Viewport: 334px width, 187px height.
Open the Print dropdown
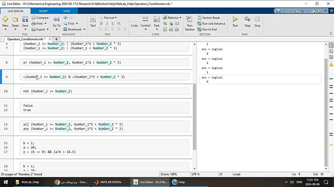click(x=45, y=24)
